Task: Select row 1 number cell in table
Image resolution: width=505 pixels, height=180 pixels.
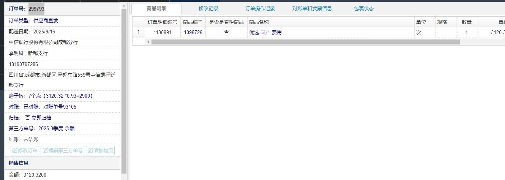Action: coord(138,32)
